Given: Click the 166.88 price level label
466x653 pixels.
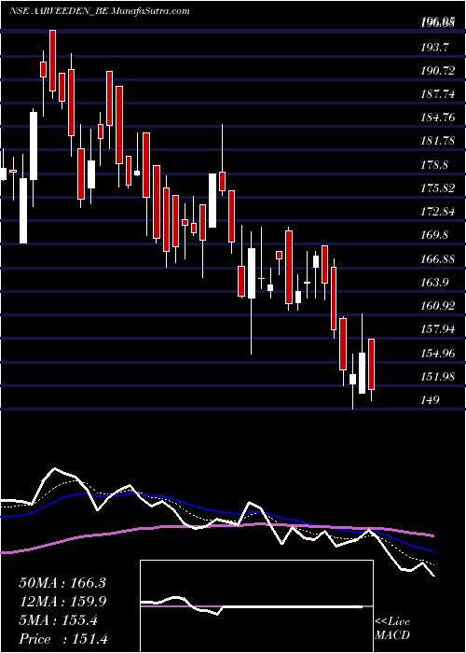Looking at the screenshot, I should (x=438, y=259).
